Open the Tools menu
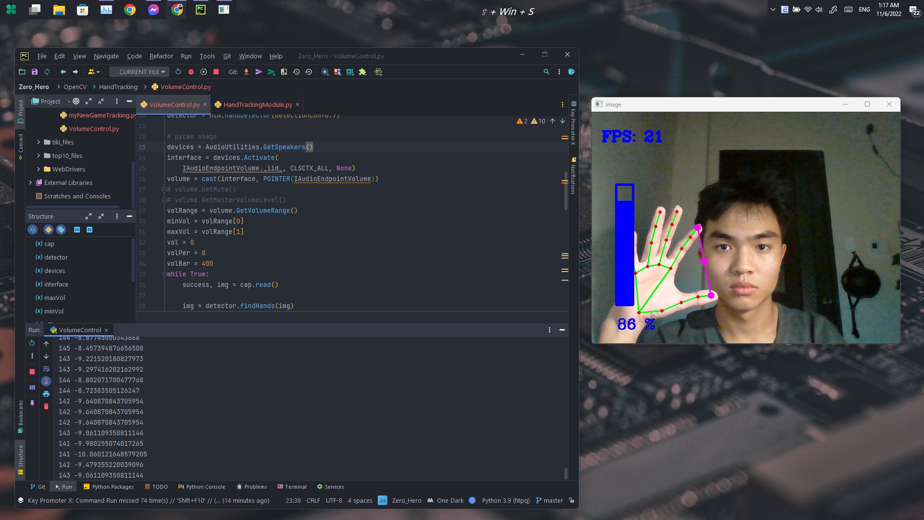The width and height of the screenshot is (924, 520). tap(207, 56)
